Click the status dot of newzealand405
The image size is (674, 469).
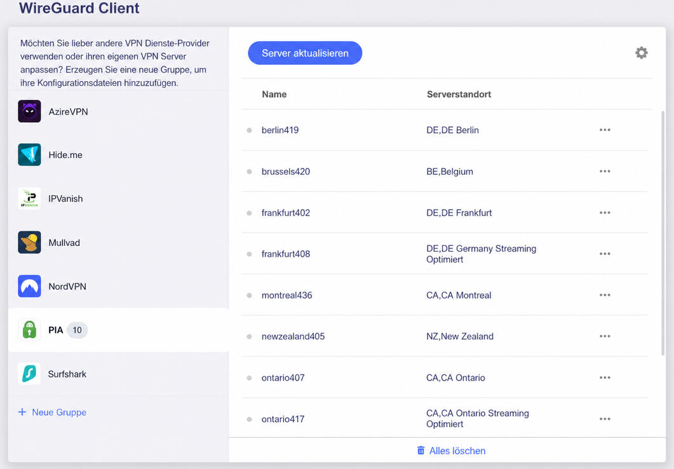click(249, 337)
